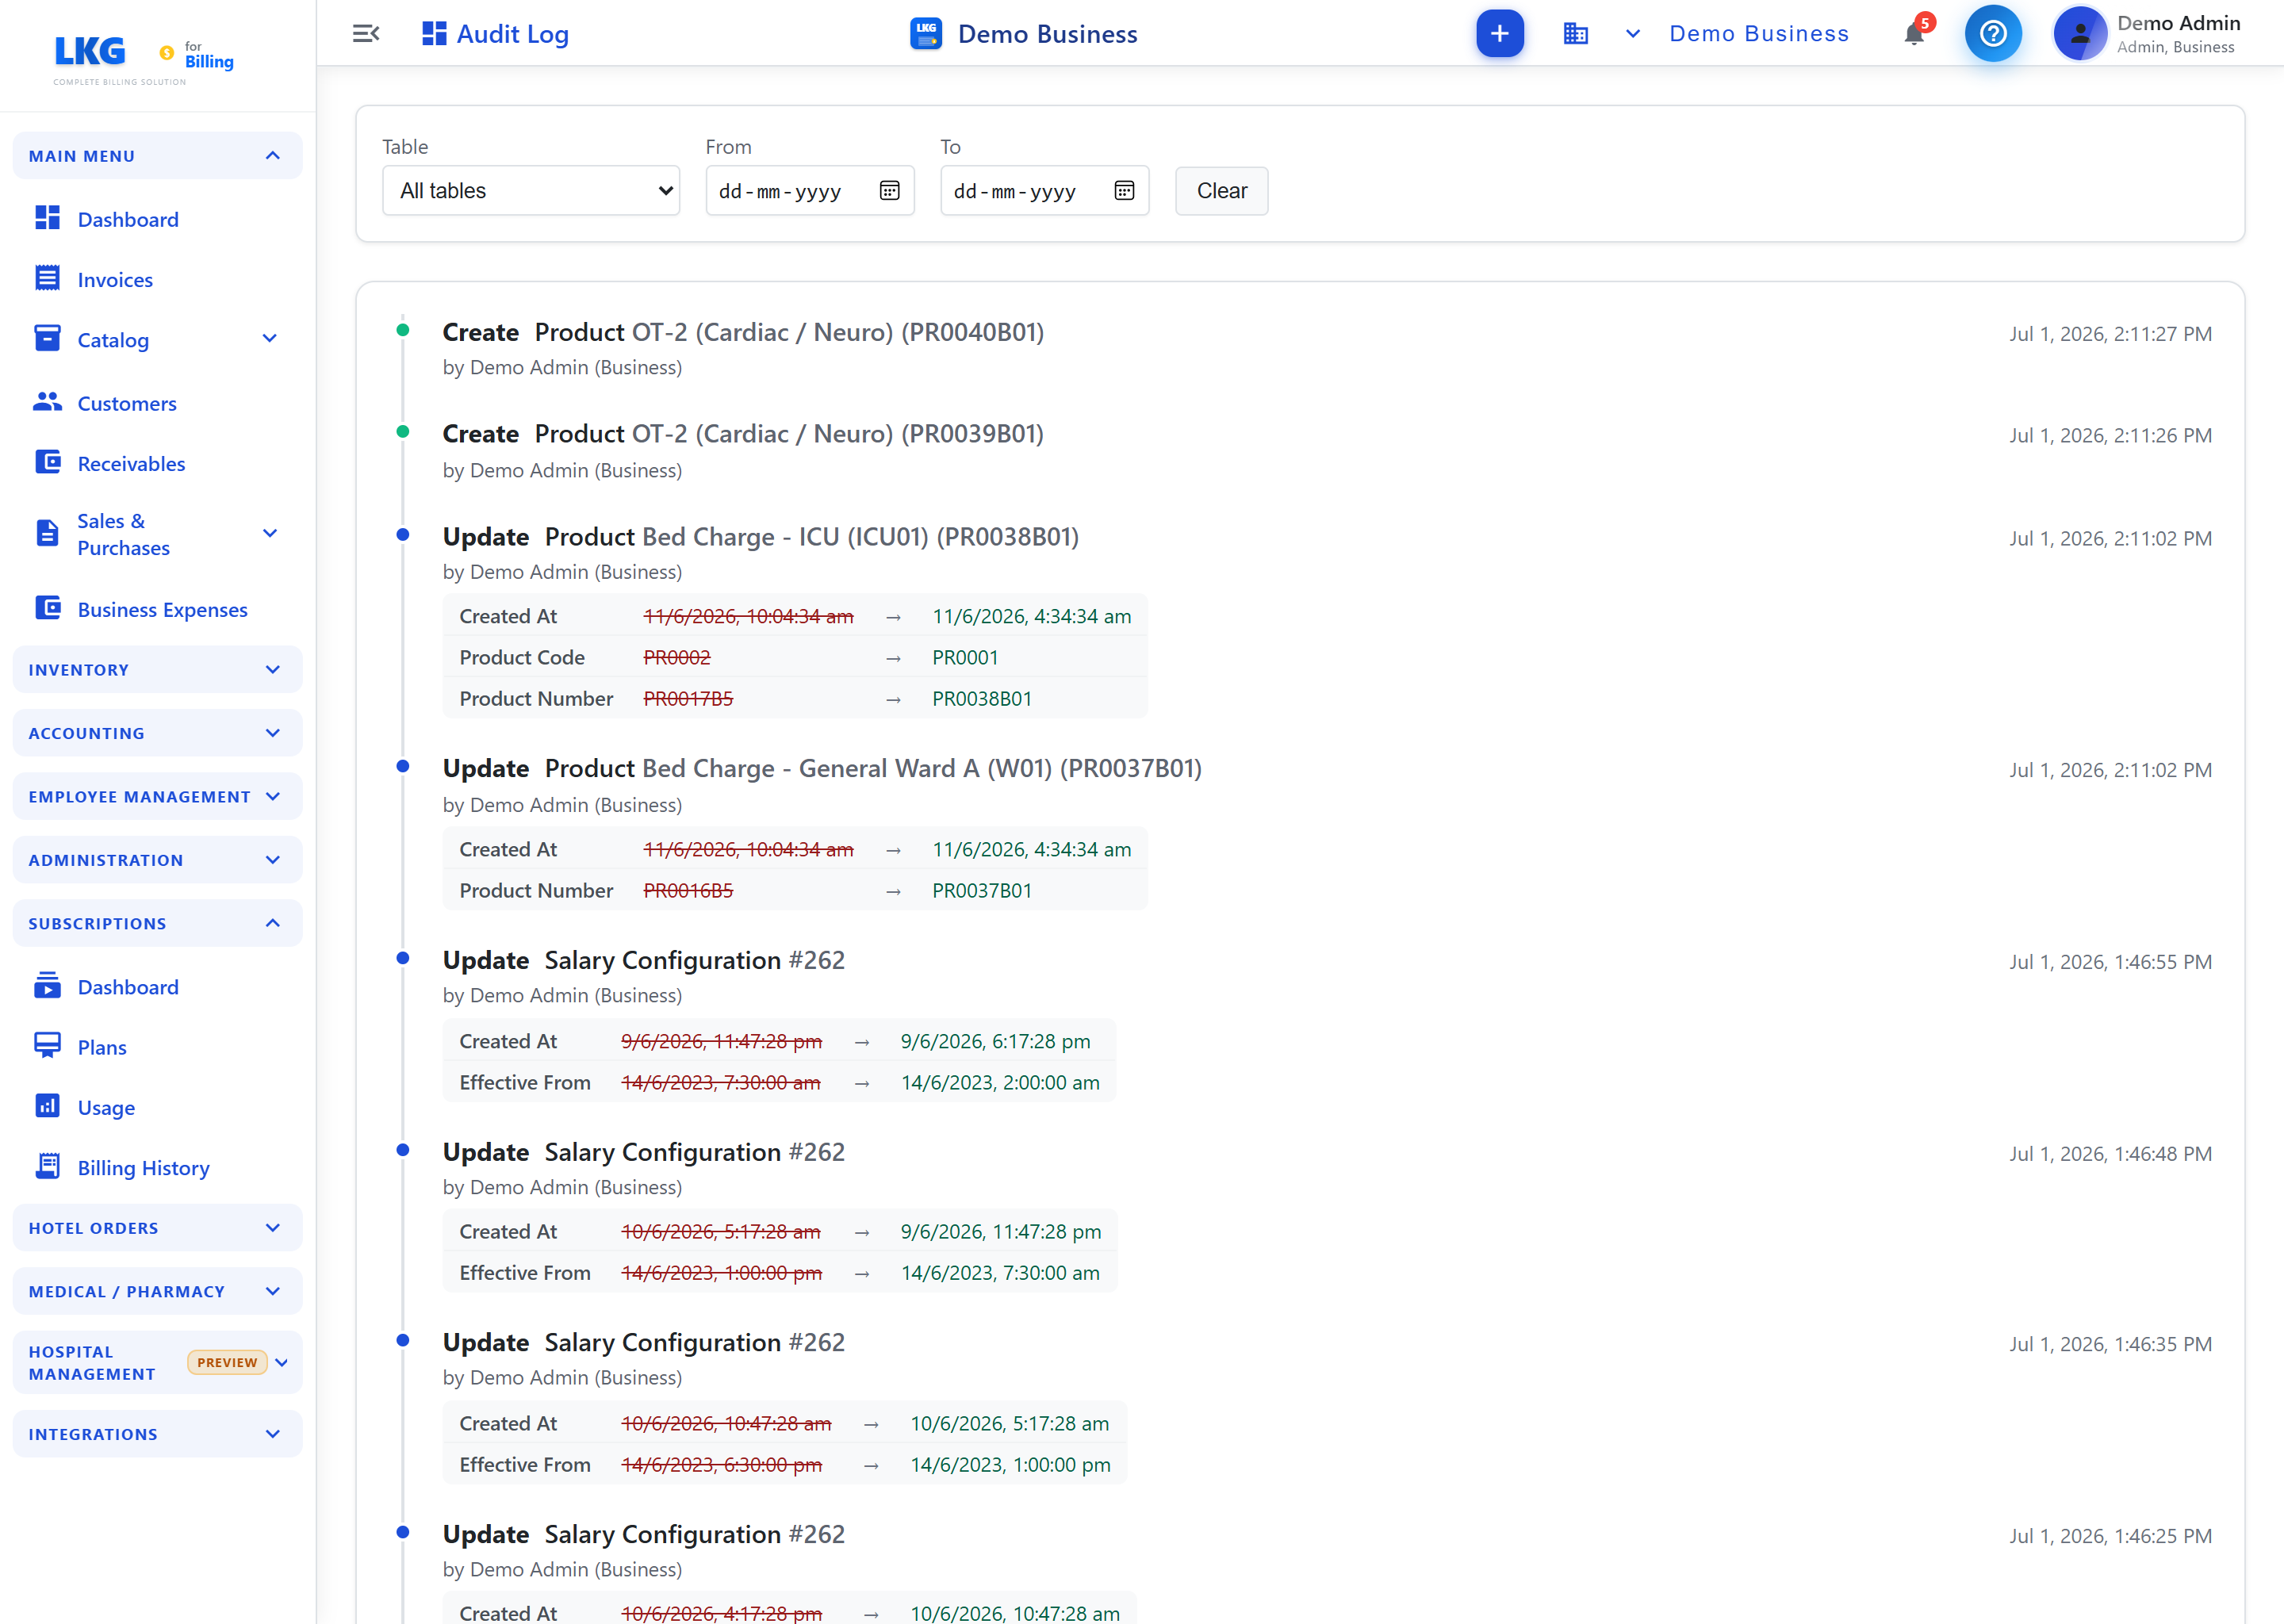Click the Create Product PR0039B01 entry
Image resolution: width=2284 pixels, height=1624 pixels.
coord(743,434)
